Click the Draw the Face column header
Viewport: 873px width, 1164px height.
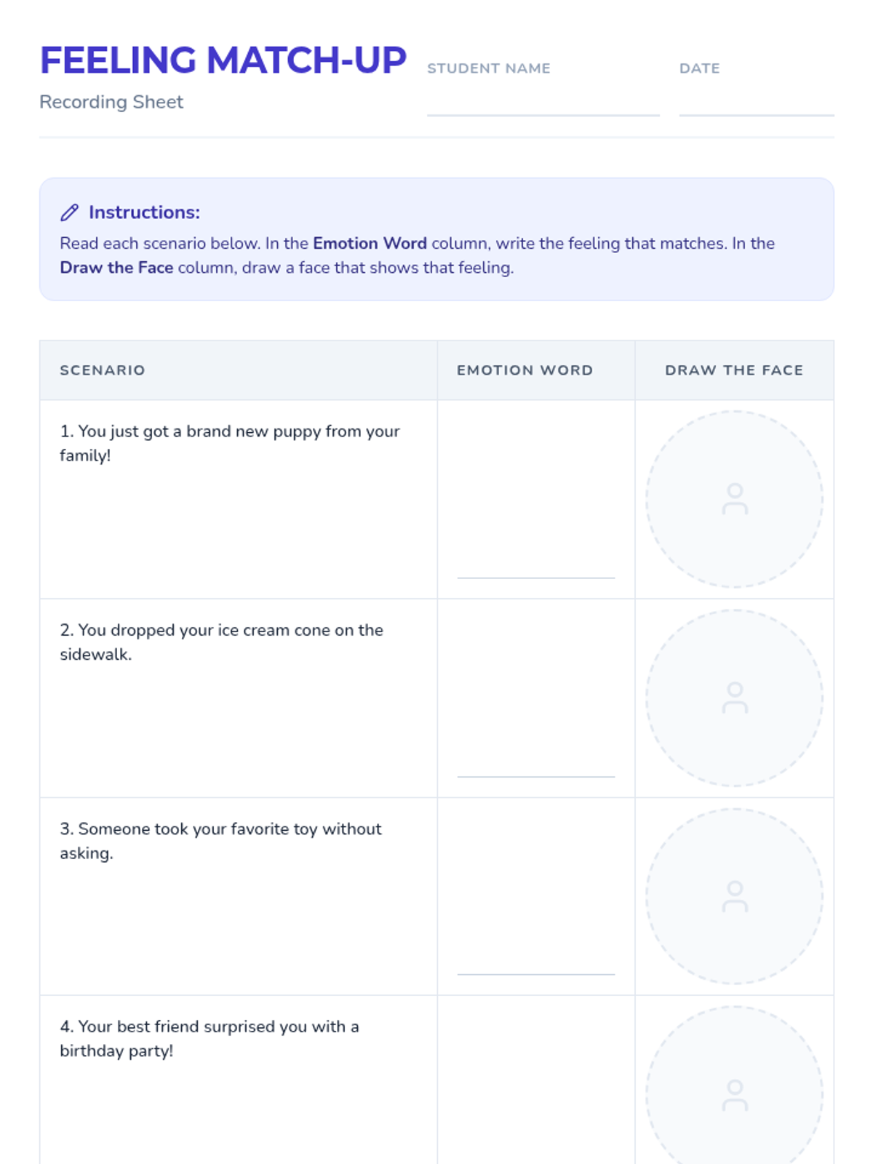point(734,370)
